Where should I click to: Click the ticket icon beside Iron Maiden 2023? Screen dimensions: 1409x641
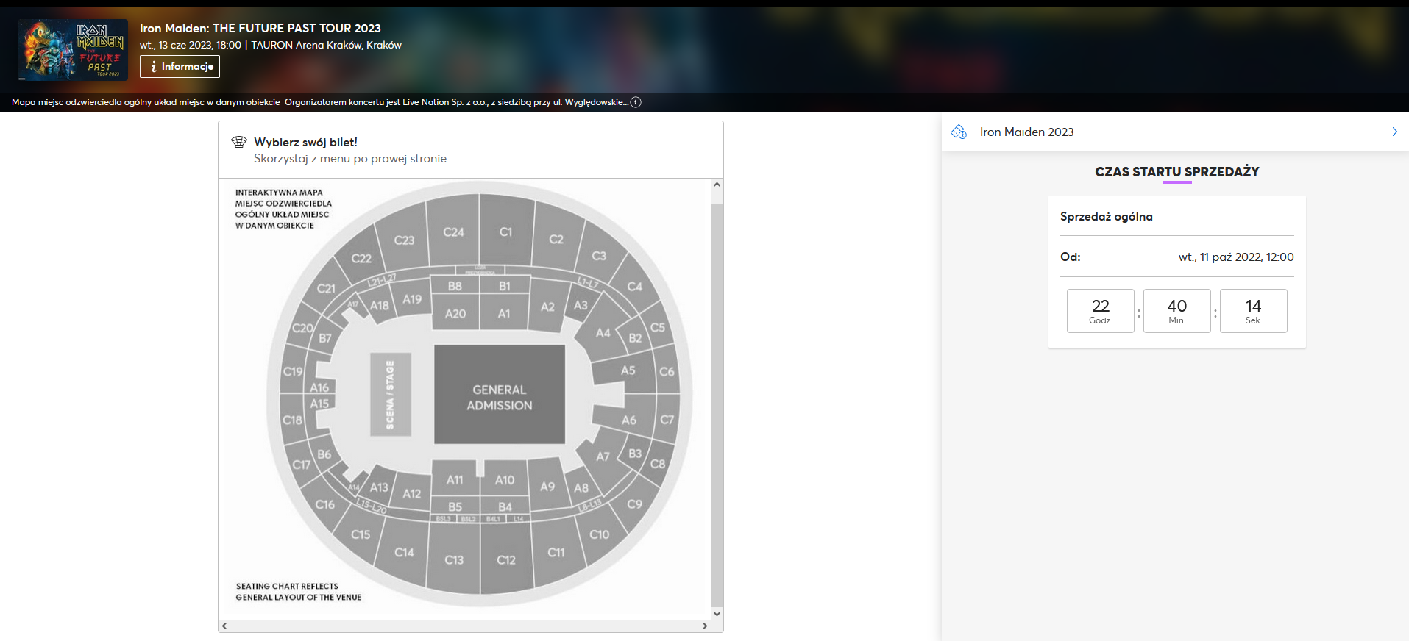(959, 132)
